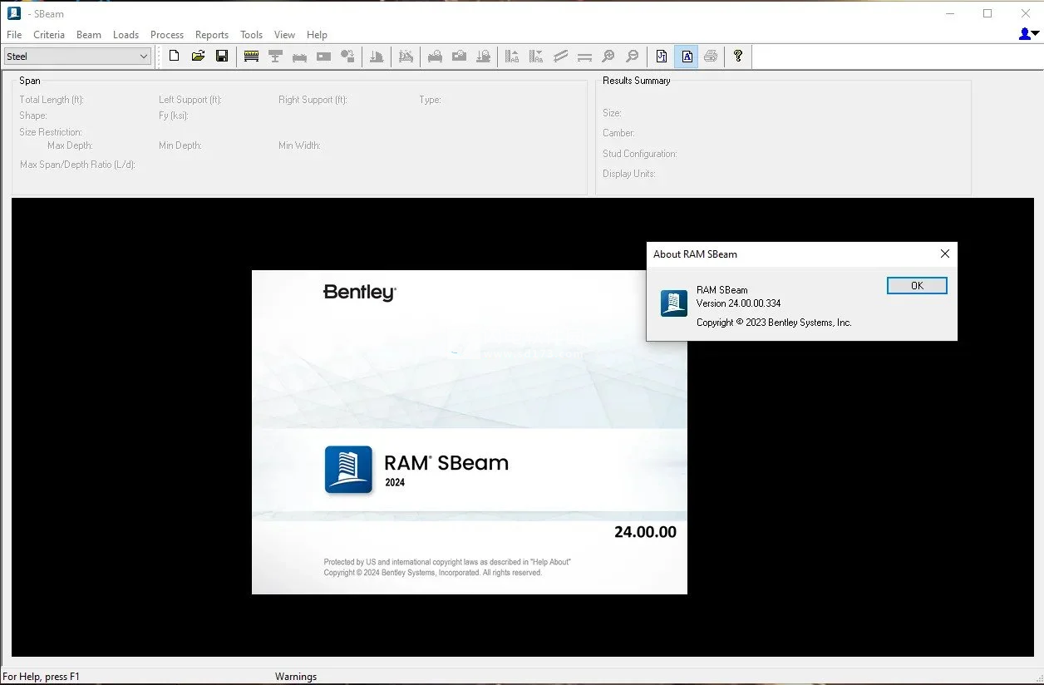This screenshot has width=1044, height=685.
Task: Click the 'Stud Configuration:' label
Action: [x=640, y=154]
